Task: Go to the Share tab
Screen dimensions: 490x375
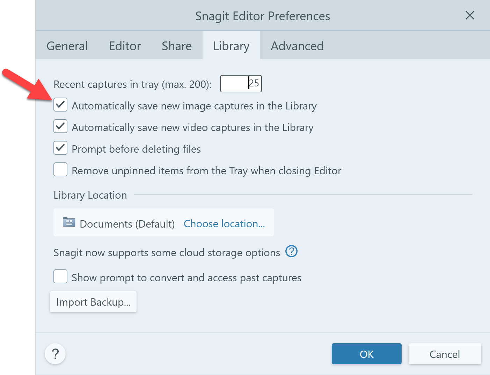Action: tap(177, 46)
